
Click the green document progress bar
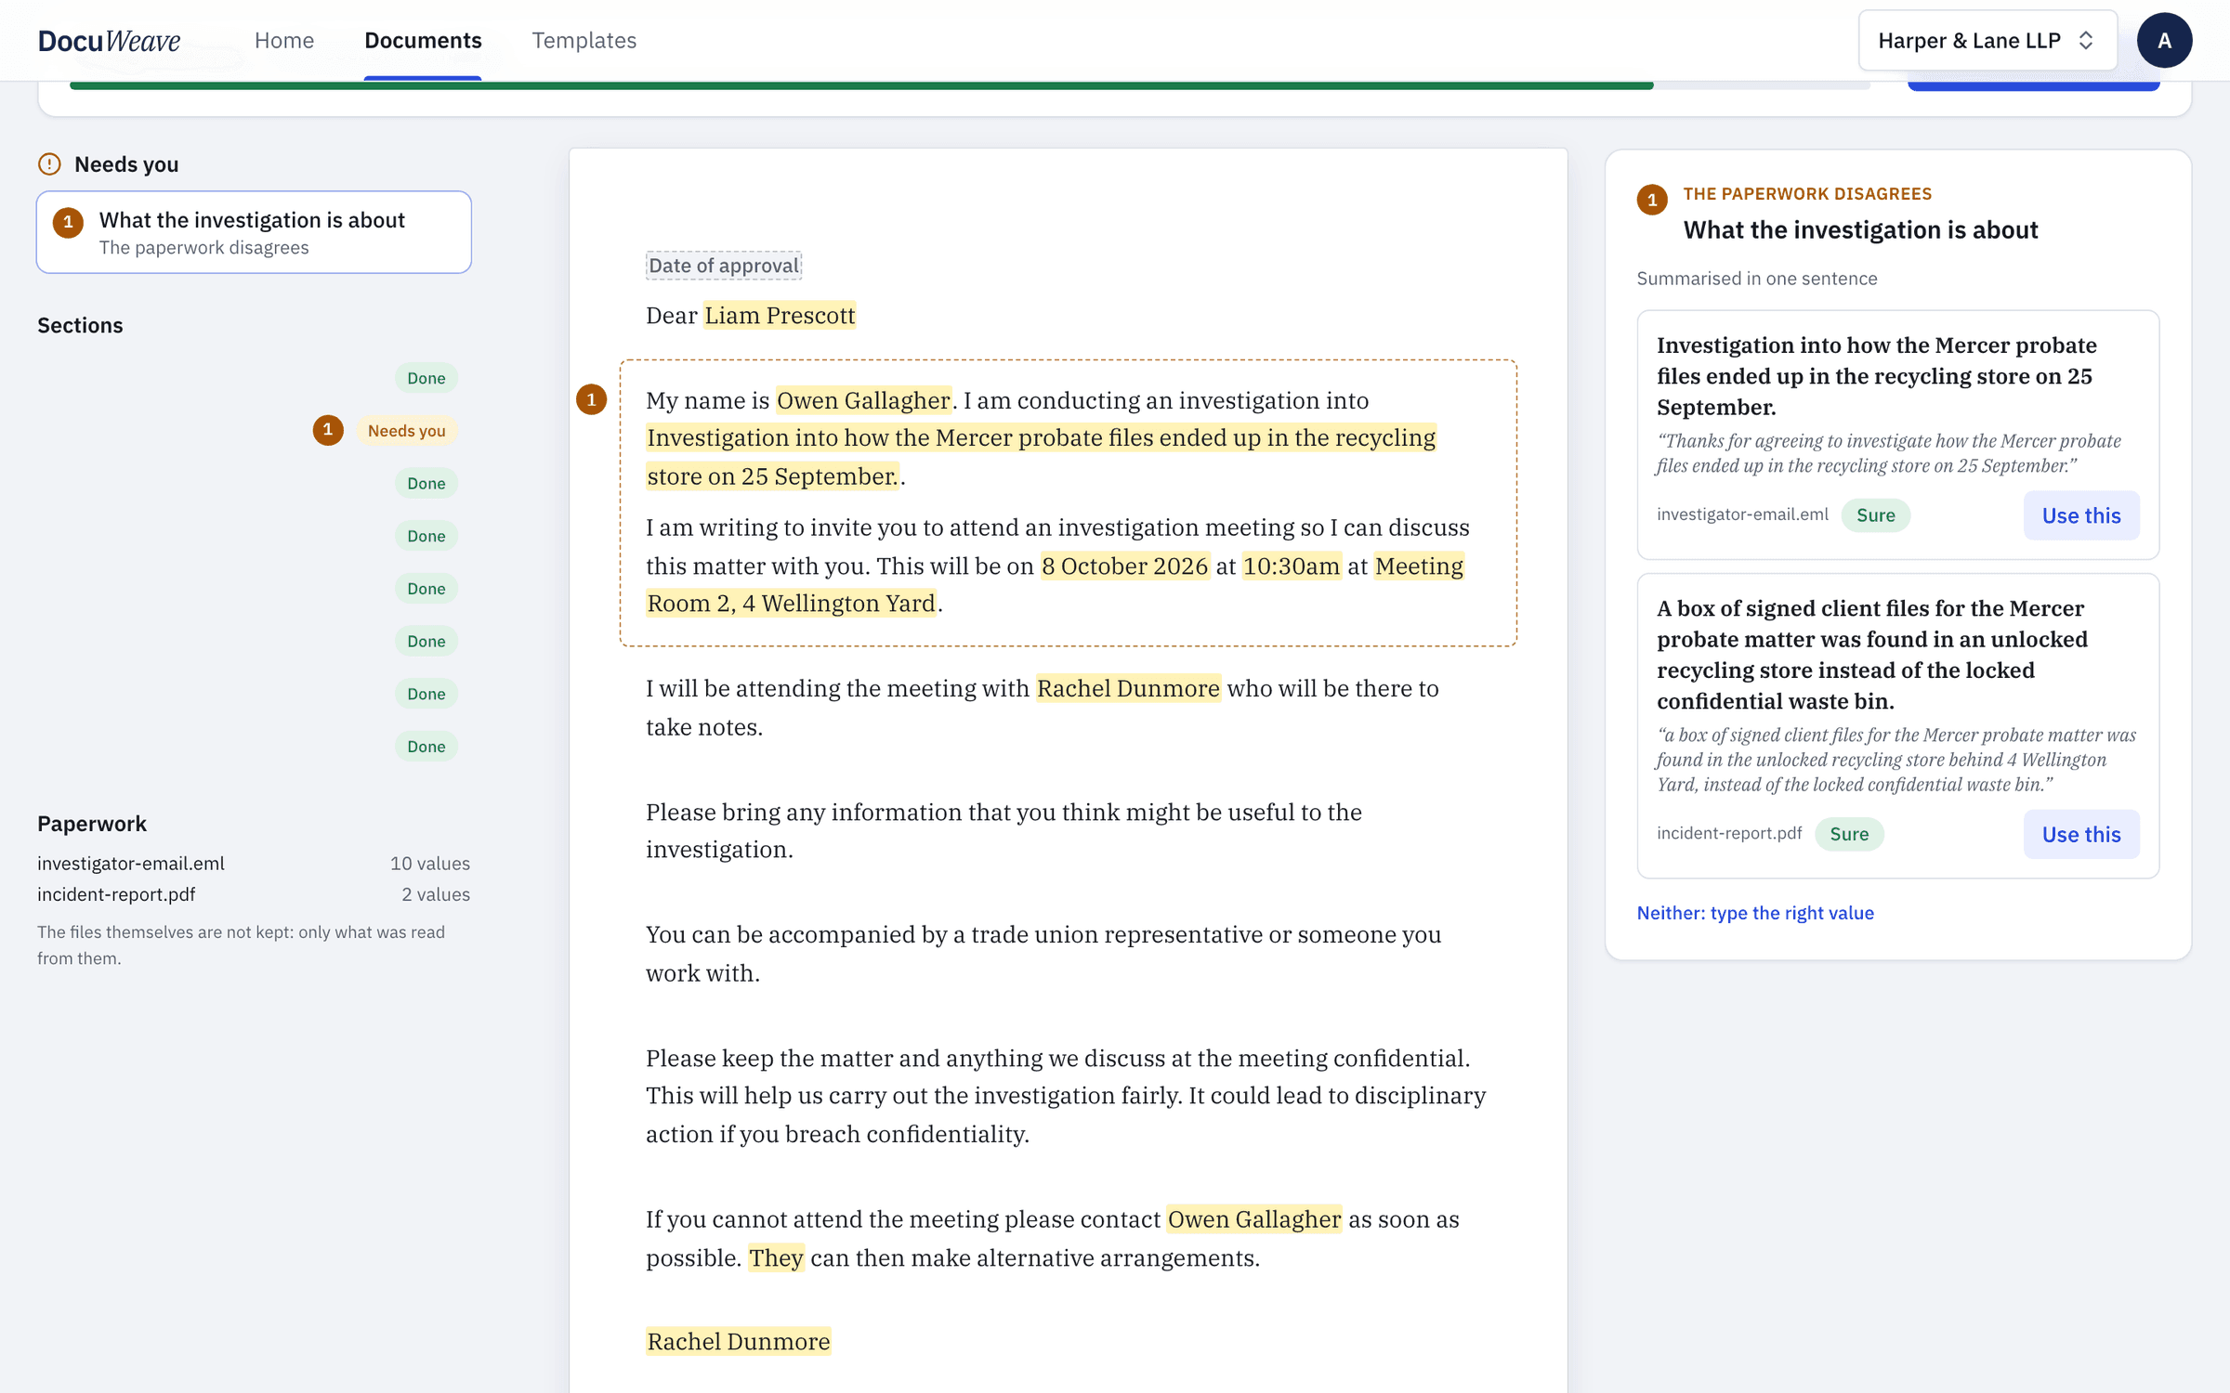[x=861, y=85]
